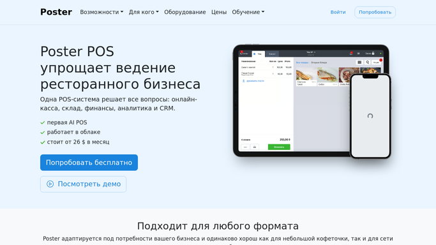The width and height of the screenshot is (436, 245).
Task: Click the printer icon beside Оплатить
Action: (x=255, y=147)
